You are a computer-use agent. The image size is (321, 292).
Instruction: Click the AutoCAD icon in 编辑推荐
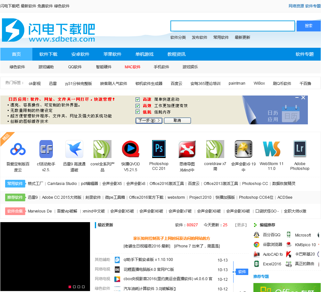pos(256,254)
